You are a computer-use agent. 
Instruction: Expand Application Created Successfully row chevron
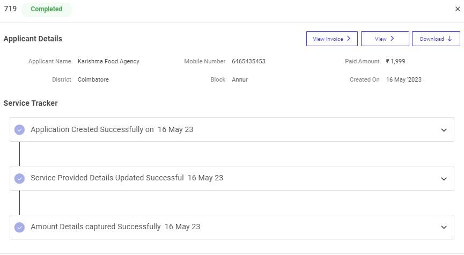[444, 130]
